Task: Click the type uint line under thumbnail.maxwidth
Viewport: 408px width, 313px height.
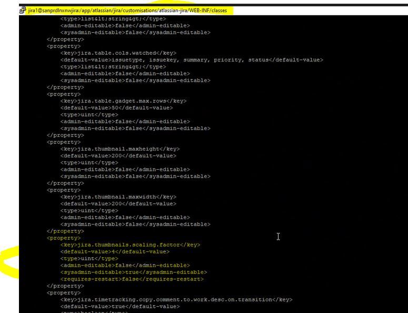Action: click(x=89, y=210)
